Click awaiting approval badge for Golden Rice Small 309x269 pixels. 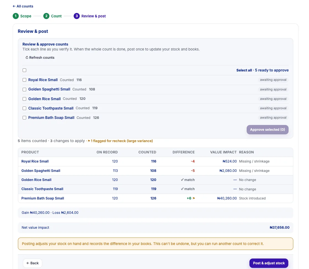(x=273, y=99)
